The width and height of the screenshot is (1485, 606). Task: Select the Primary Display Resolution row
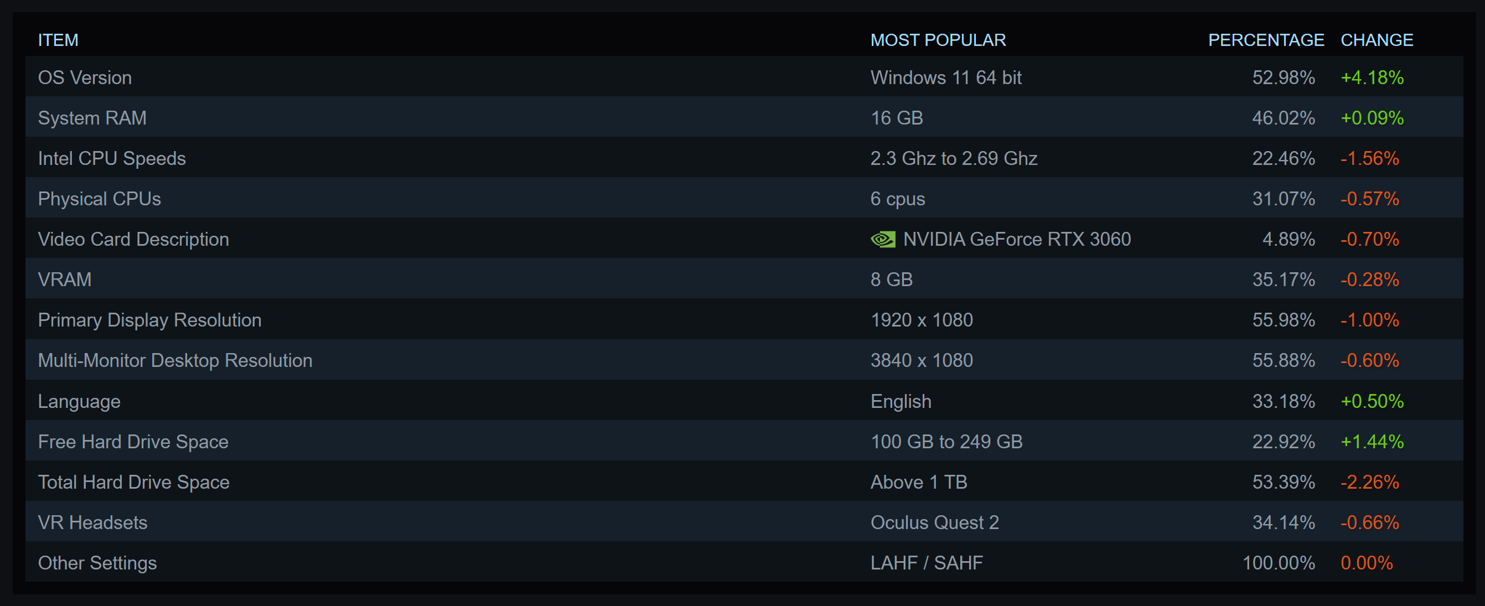[149, 320]
